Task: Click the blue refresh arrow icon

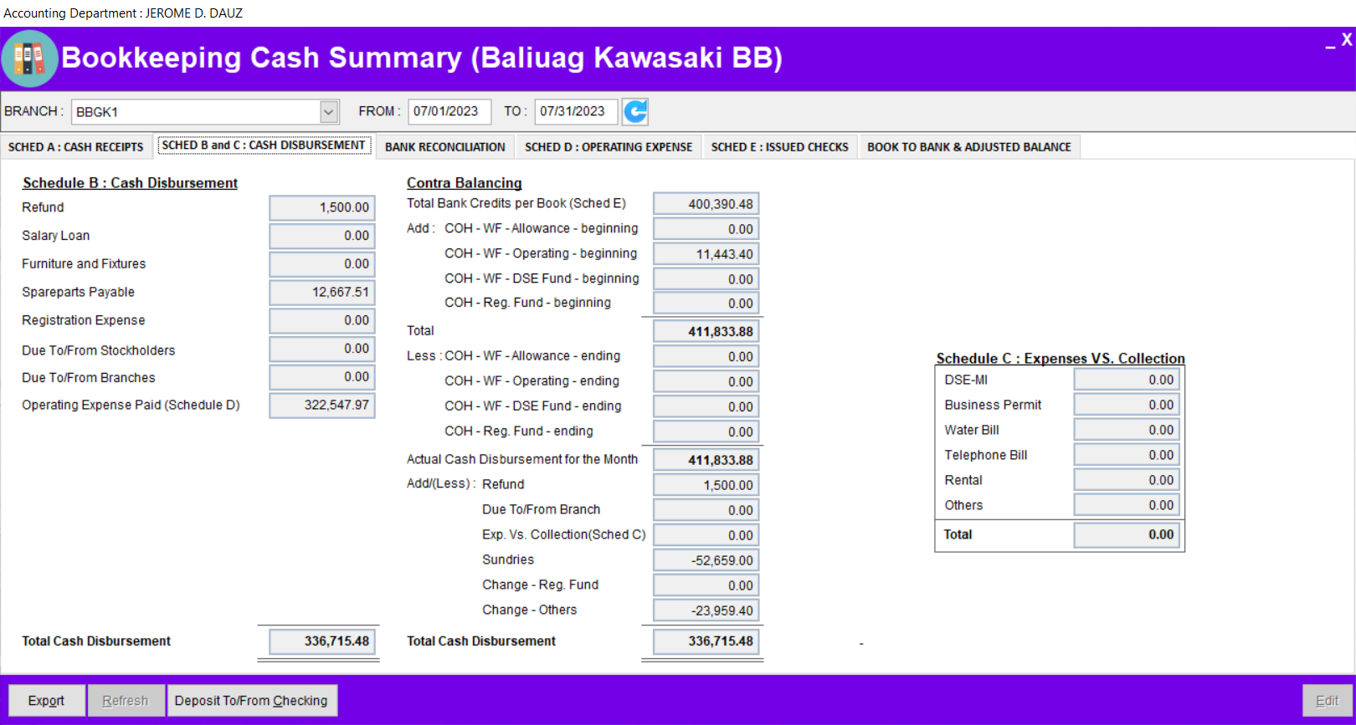Action: pos(635,111)
